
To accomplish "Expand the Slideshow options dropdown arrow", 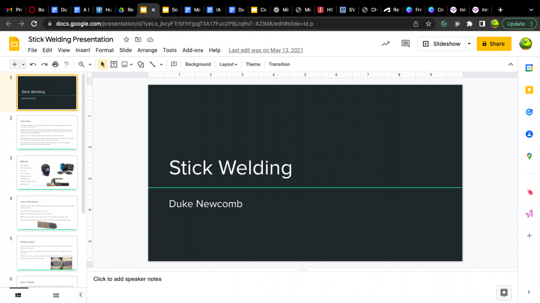I will pyautogui.click(x=469, y=44).
